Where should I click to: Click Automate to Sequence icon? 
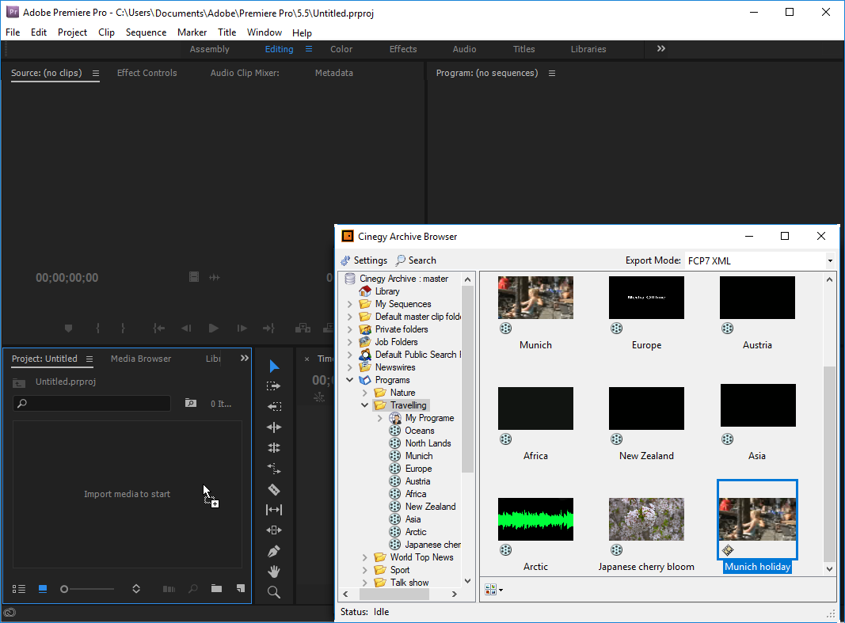[x=169, y=589]
